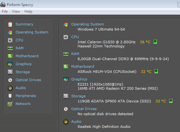Open the View menu
This screenshot has width=180, height=132.
pos(16,11)
